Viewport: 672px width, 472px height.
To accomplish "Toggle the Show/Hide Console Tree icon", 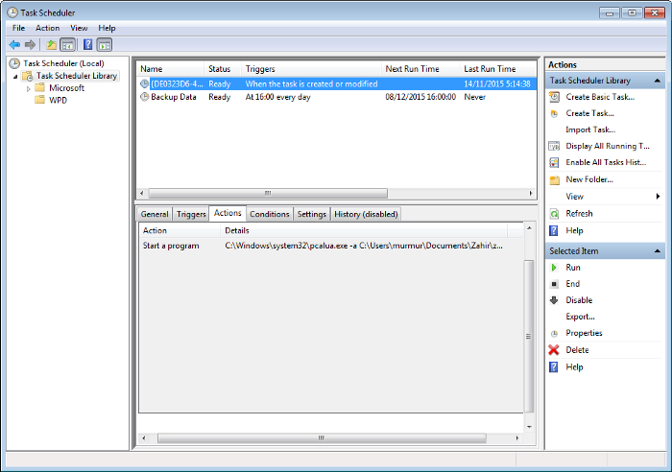I will pos(68,44).
